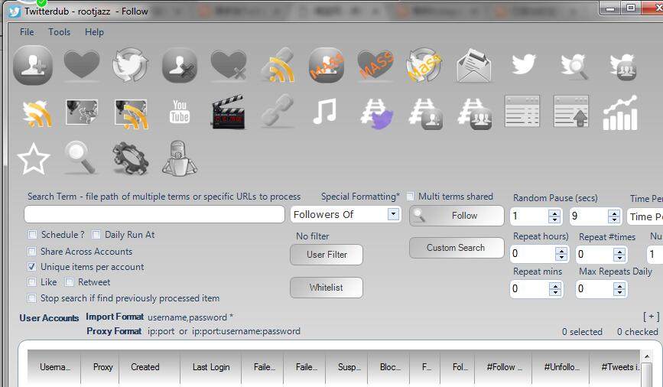Screen dimensions: 663x387
Task: Open the Help menu
Action: point(94,32)
